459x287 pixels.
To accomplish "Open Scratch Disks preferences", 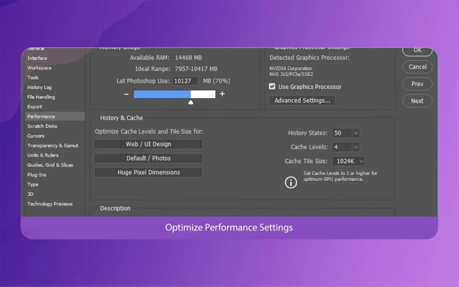I will [42, 126].
